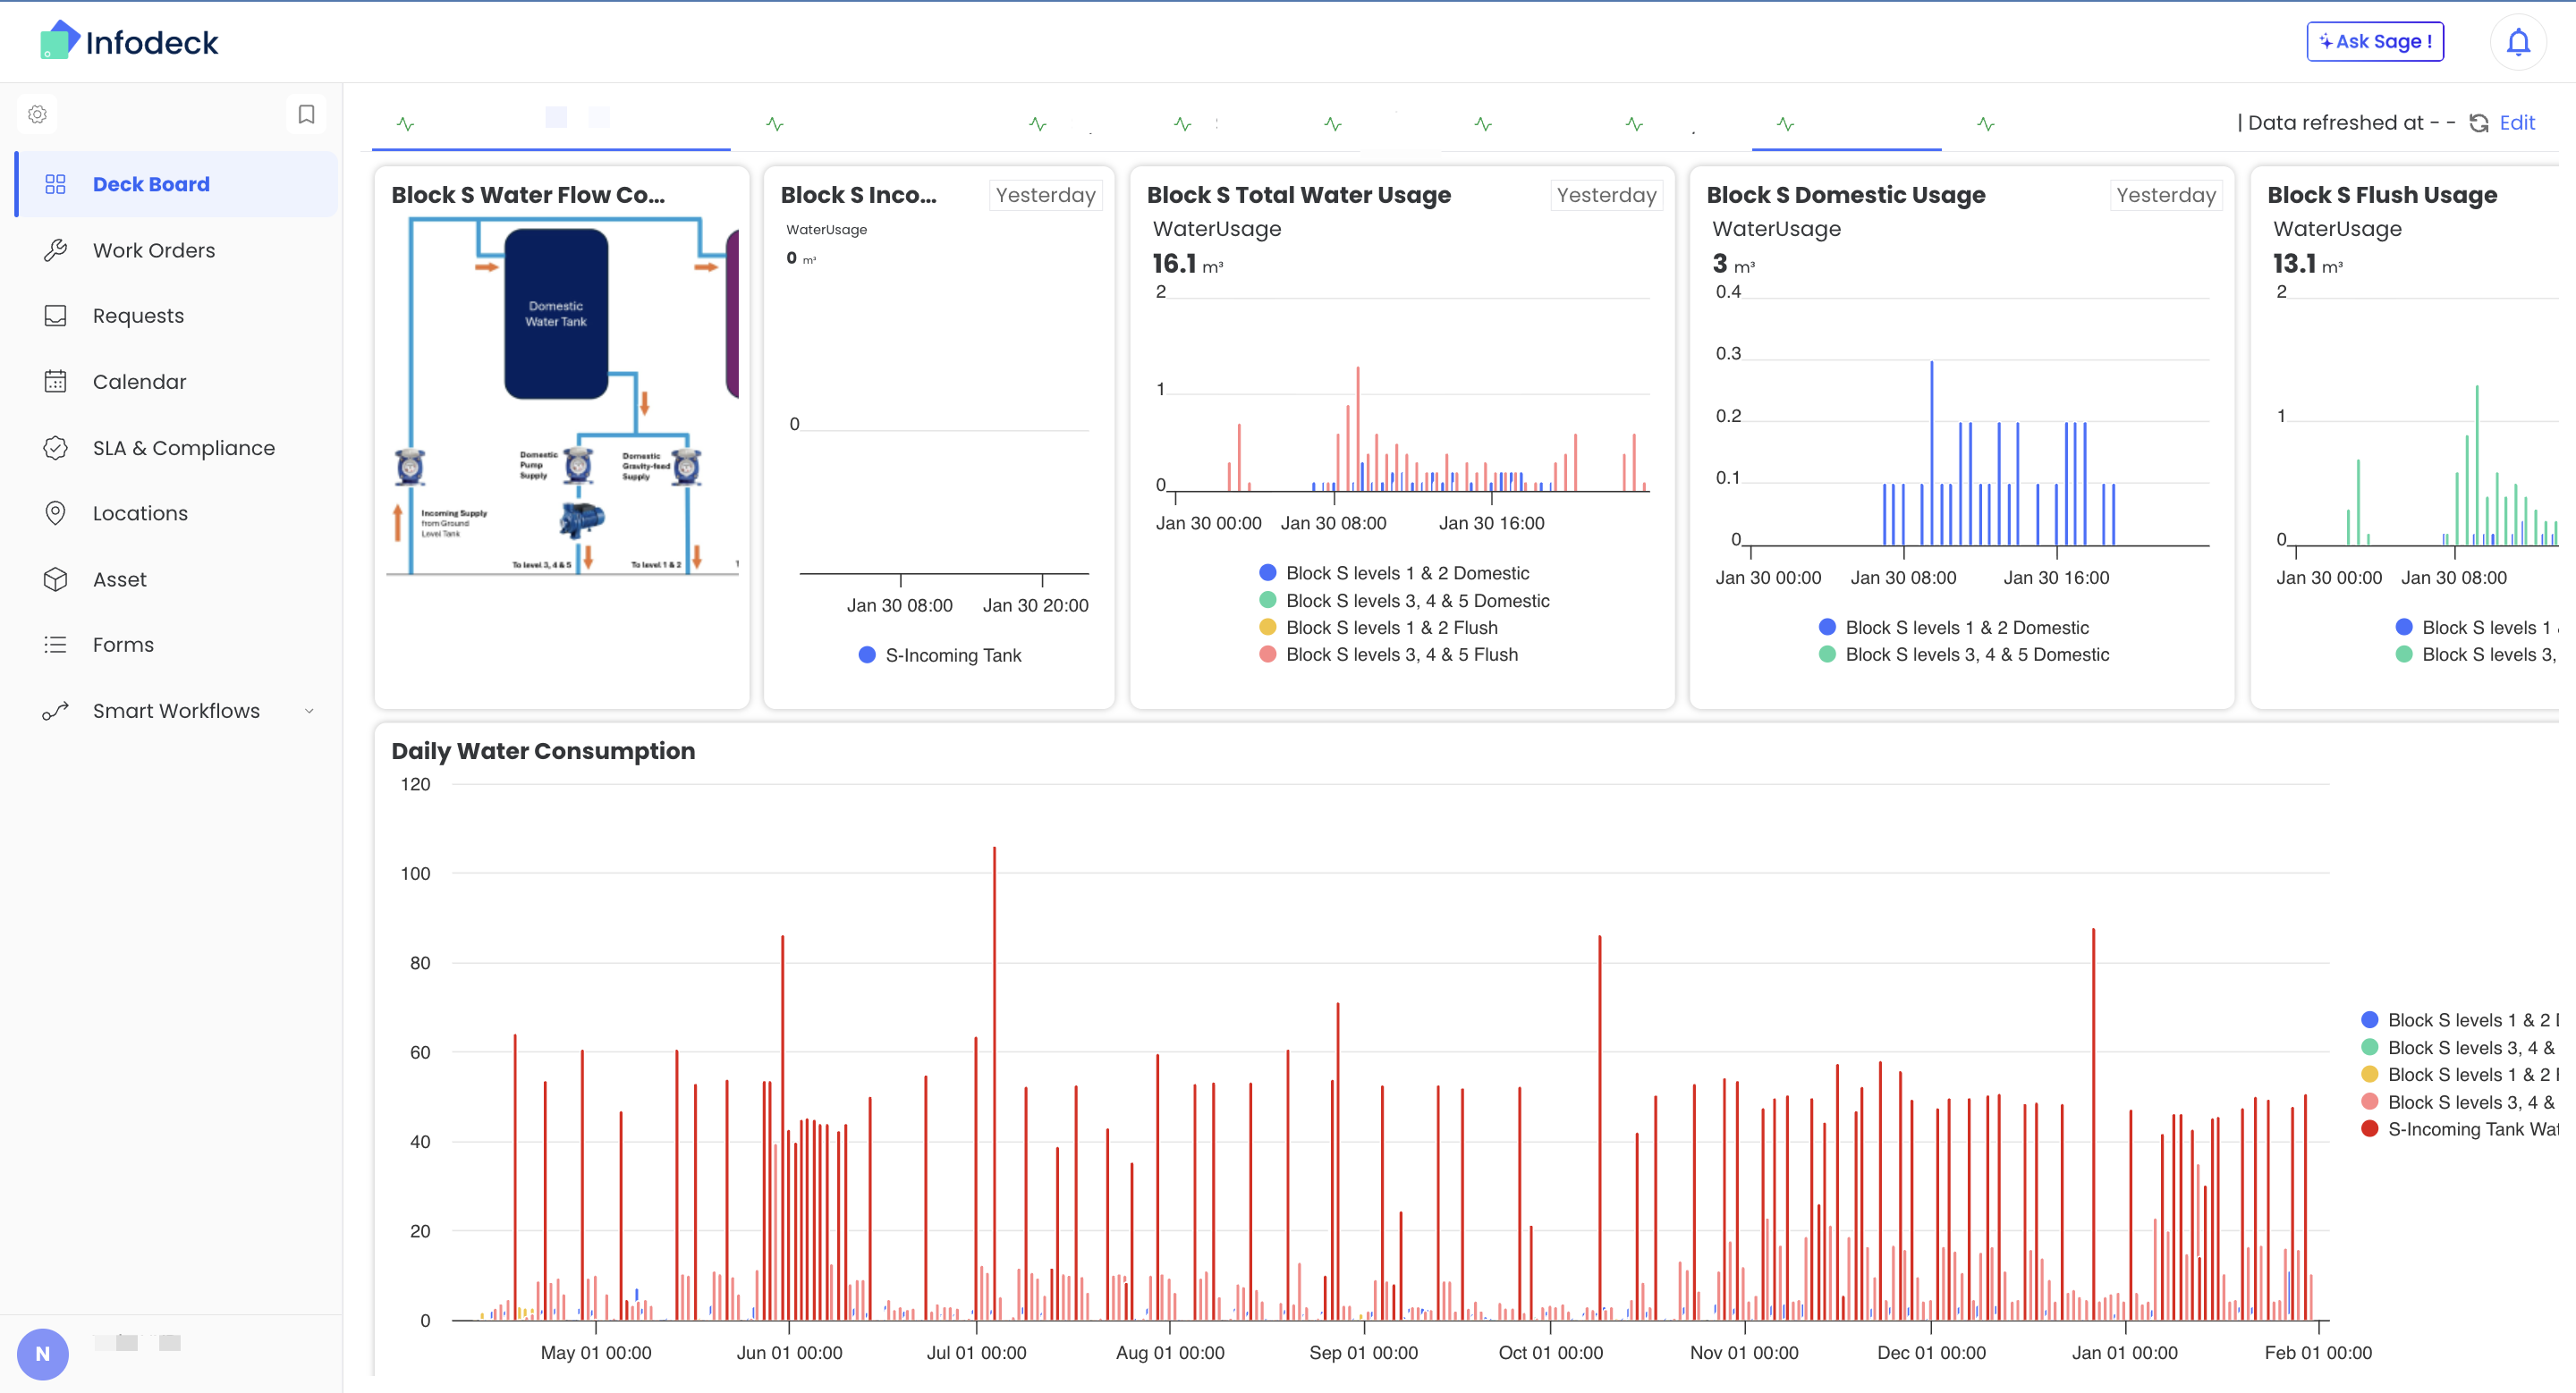Select Deck Board in the sidebar menu

pos(151,184)
